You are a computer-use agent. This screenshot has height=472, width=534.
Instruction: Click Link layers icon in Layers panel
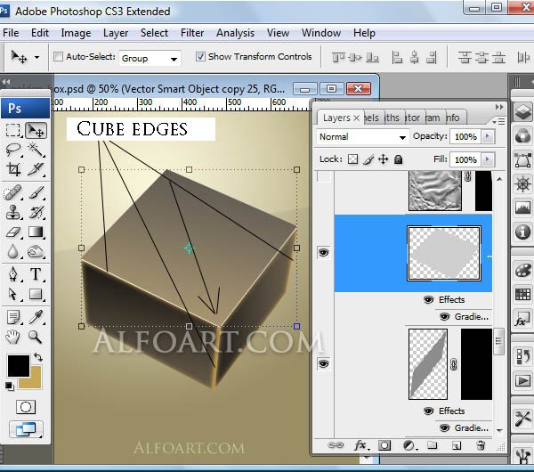[336, 445]
